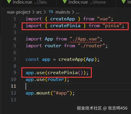Click the underlined "./App.vue" path string
The image size is (131, 114).
click(85, 39)
